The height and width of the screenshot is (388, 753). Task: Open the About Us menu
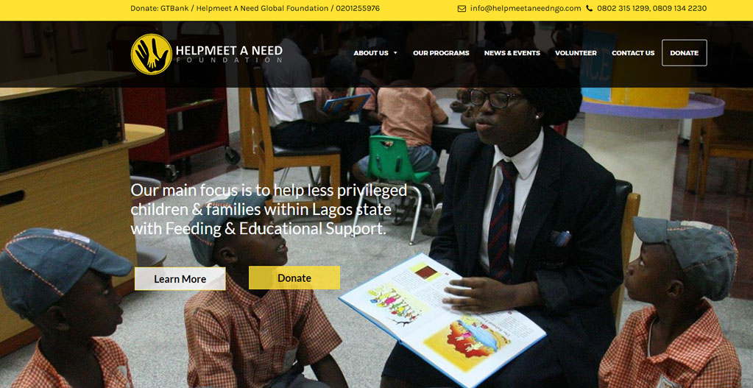[x=371, y=53]
